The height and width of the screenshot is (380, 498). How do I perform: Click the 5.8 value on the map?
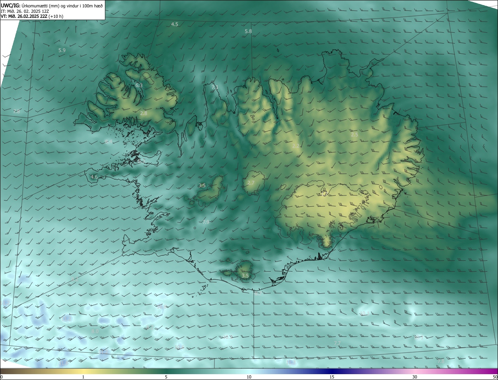[x=248, y=31]
